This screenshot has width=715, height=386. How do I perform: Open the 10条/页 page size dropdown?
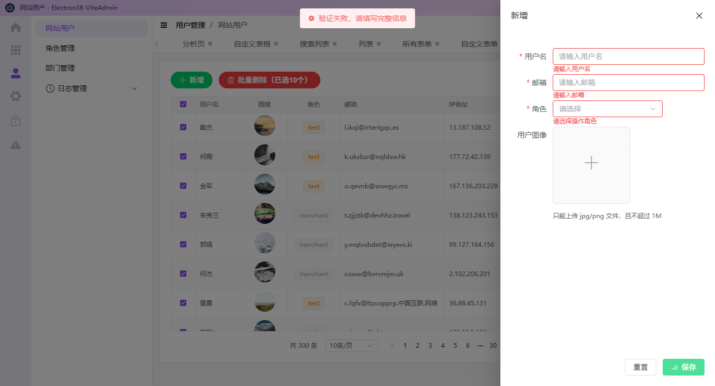pyautogui.click(x=351, y=345)
